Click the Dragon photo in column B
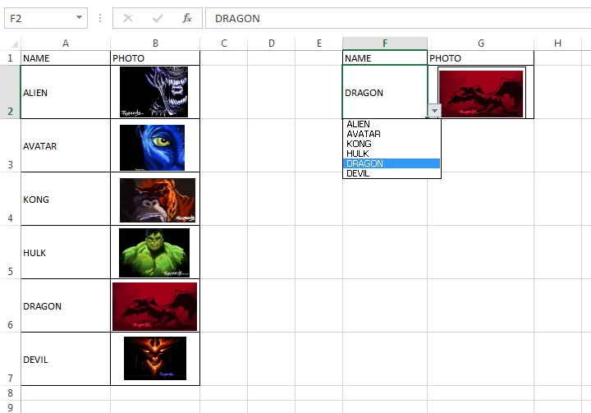This screenshot has height=413, width=591. 154,306
